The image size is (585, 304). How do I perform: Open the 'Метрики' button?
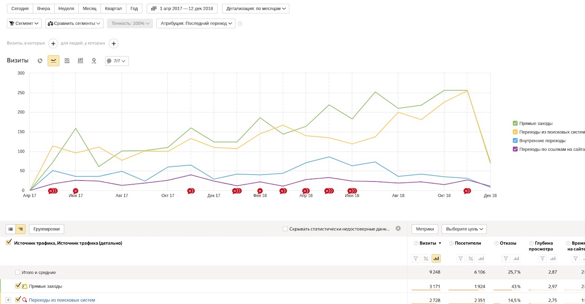click(424, 229)
